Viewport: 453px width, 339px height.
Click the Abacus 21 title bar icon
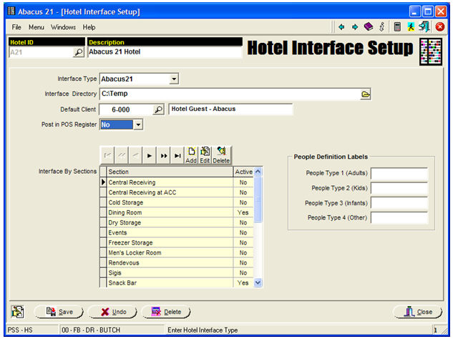pyautogui.click(x=11, y=11)
